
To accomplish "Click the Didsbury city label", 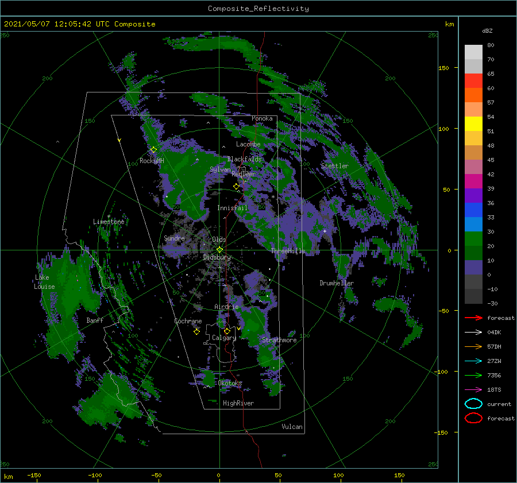I will 217,257.
